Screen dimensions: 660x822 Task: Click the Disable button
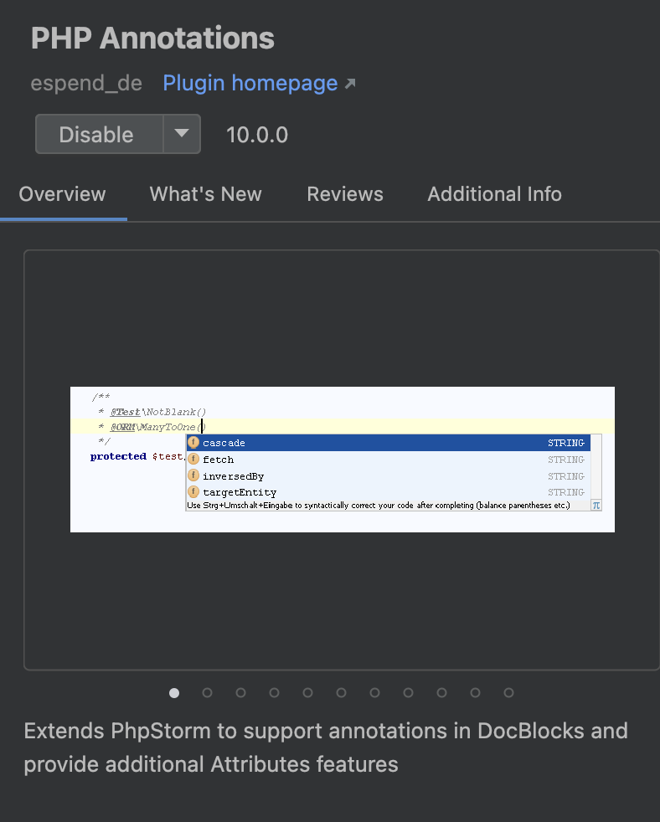point(96,134)
